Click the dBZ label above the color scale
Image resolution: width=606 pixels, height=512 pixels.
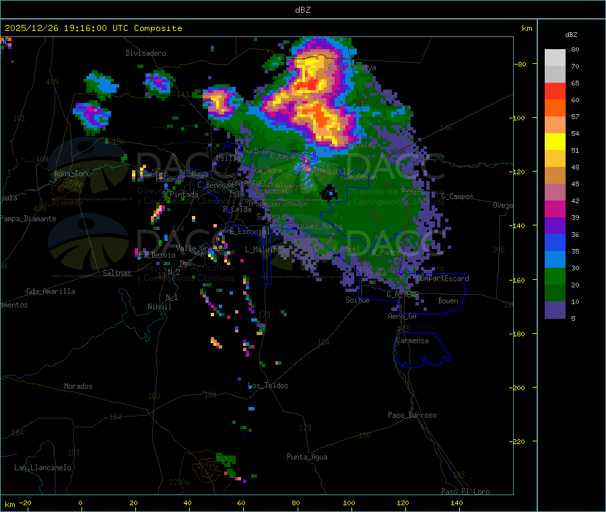coord(571,35)
